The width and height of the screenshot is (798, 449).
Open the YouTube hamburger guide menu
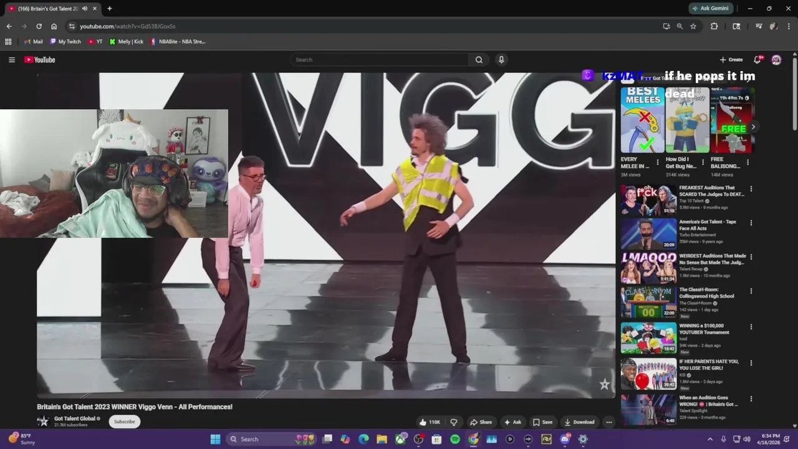click(11, 60)
